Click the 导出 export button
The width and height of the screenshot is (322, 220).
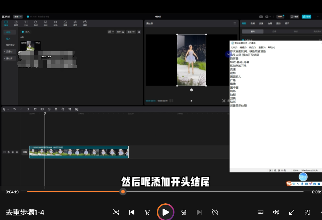point(306,17)
